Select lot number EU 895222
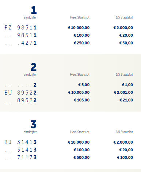This screenshot has height=172, width=141. tap(20, 93)
